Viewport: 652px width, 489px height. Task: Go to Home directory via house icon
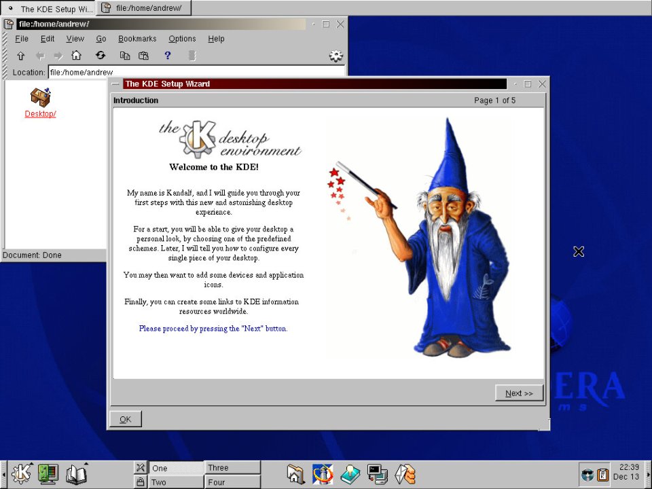77,56
